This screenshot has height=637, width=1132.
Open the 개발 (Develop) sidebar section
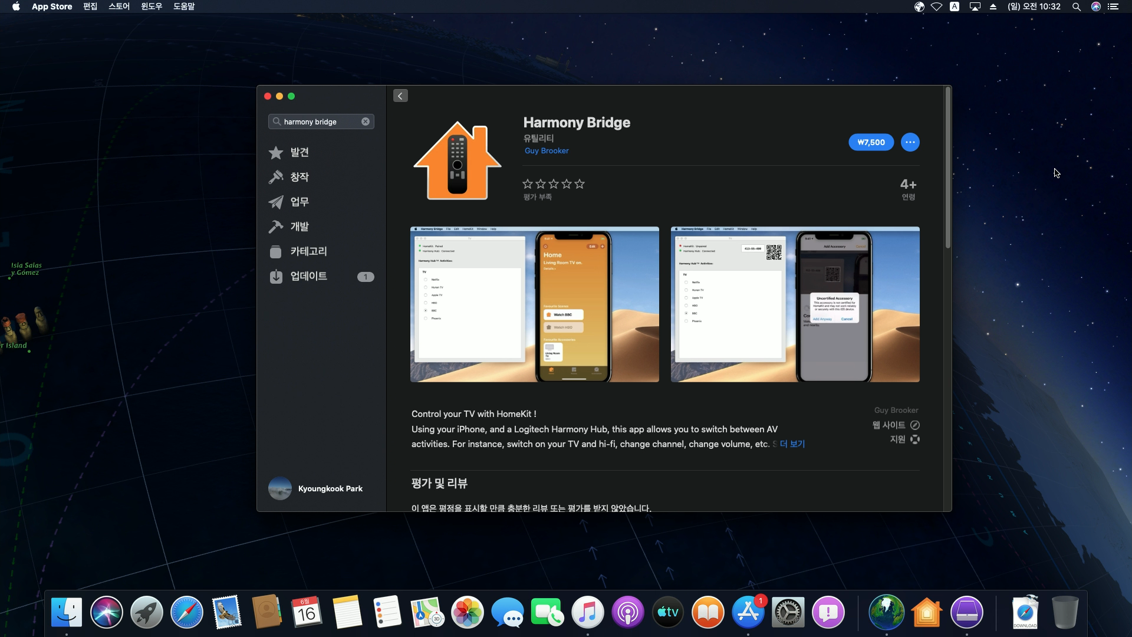point(299,226)
